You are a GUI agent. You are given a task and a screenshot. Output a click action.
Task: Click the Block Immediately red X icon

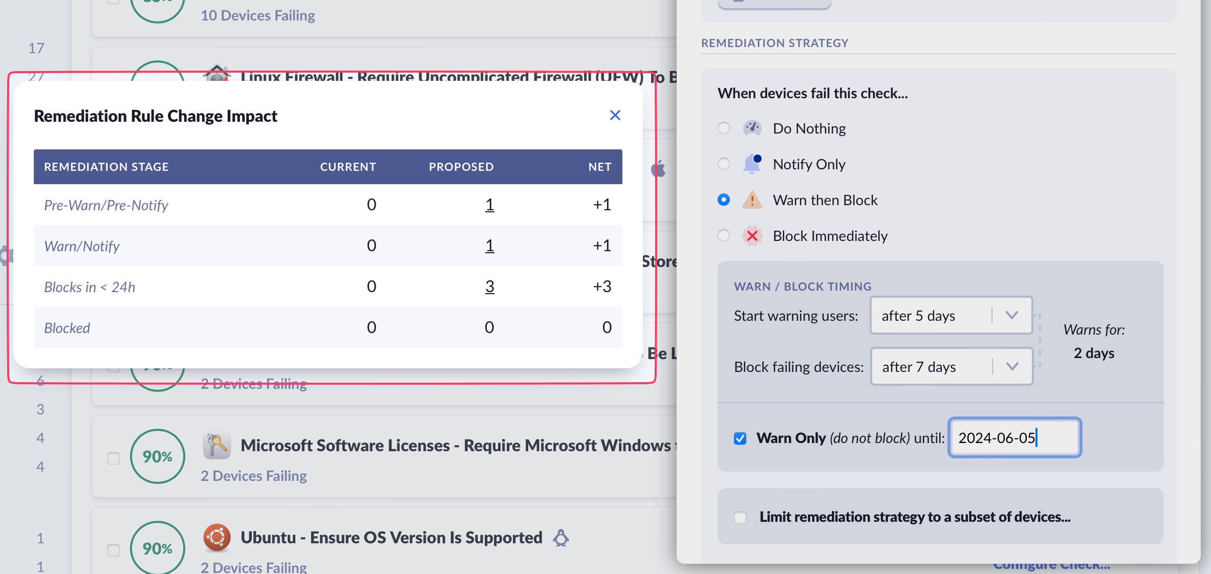tap(752, 236)
